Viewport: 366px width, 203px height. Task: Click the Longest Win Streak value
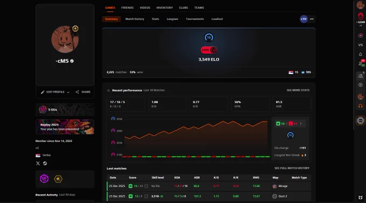point(304,155)
